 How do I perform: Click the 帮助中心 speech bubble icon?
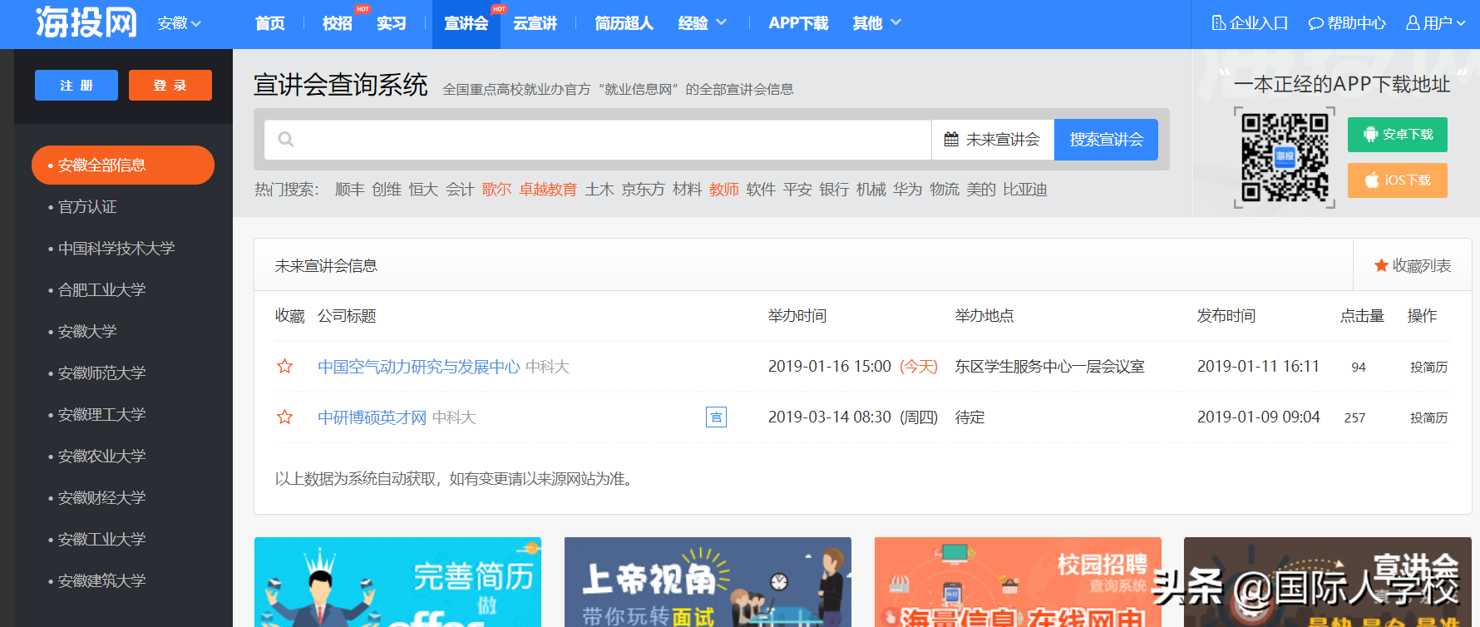click(x=1316, y=23)
